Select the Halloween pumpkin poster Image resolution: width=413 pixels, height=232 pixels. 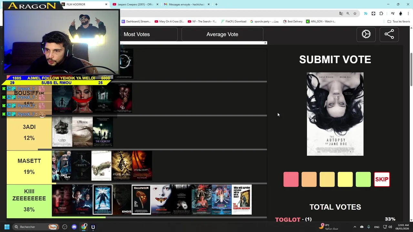pos(141,199)
